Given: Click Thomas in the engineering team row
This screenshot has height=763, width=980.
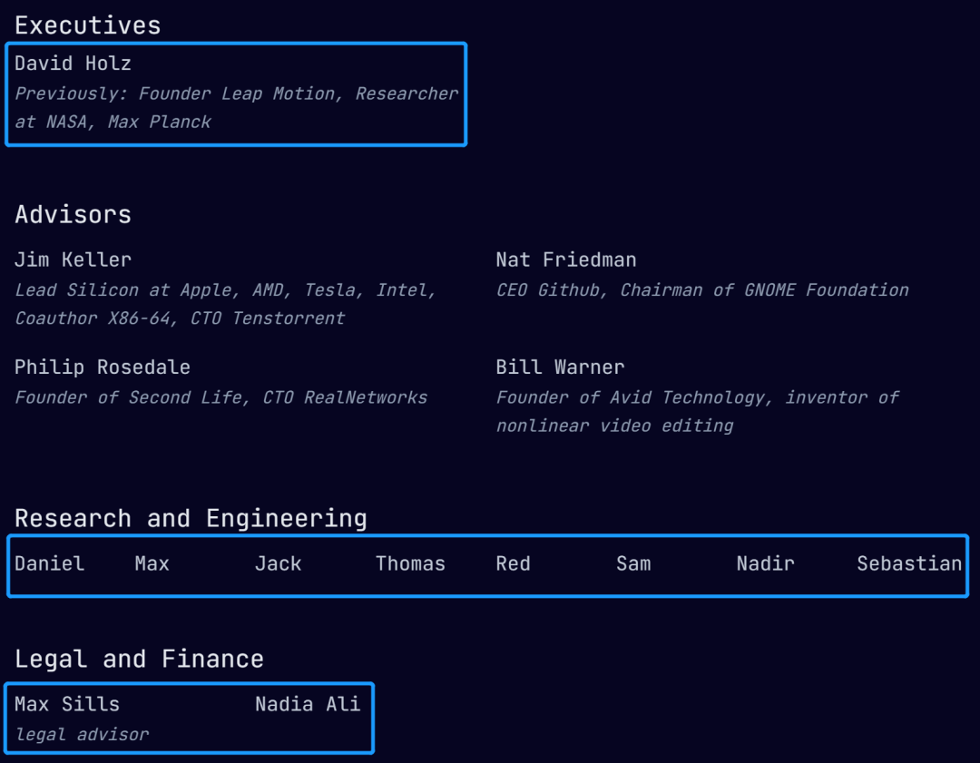Looking at the screenshot, I should [410, 563].
